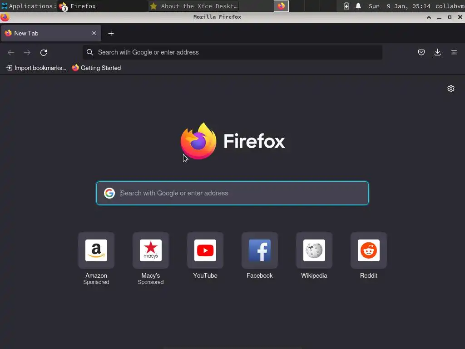Click Firefox taskbar window button
Screen dimensions: 465x349
(102, 6)
